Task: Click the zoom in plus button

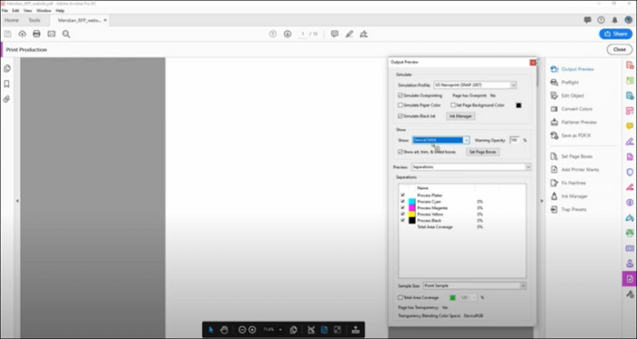Action: click(252, 330)
